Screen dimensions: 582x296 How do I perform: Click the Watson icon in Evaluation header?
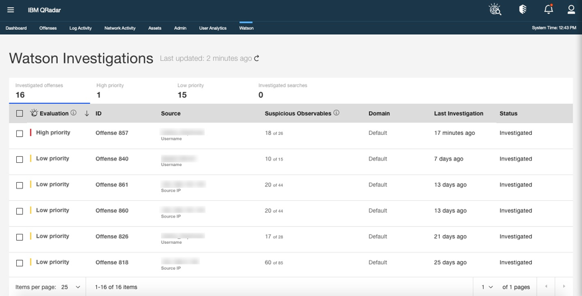pyautogui.click(x=34, y=113)
